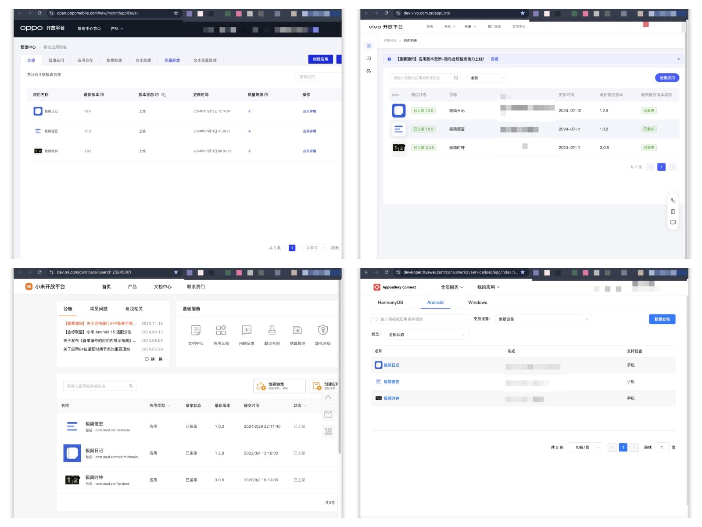
Task: Open the 全部状态 status dropdown in AppGallery
Action: pos(427,335)
